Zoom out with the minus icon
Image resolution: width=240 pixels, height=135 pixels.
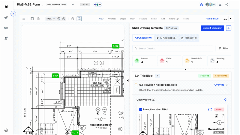59,19
